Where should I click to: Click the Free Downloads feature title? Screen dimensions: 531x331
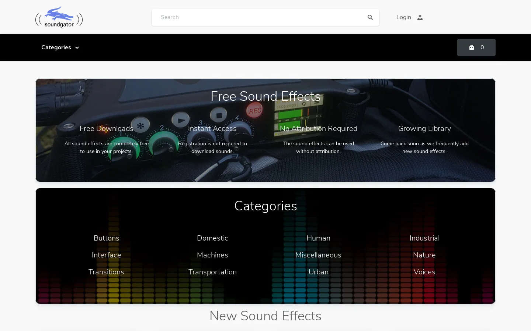tap(107, 128)
